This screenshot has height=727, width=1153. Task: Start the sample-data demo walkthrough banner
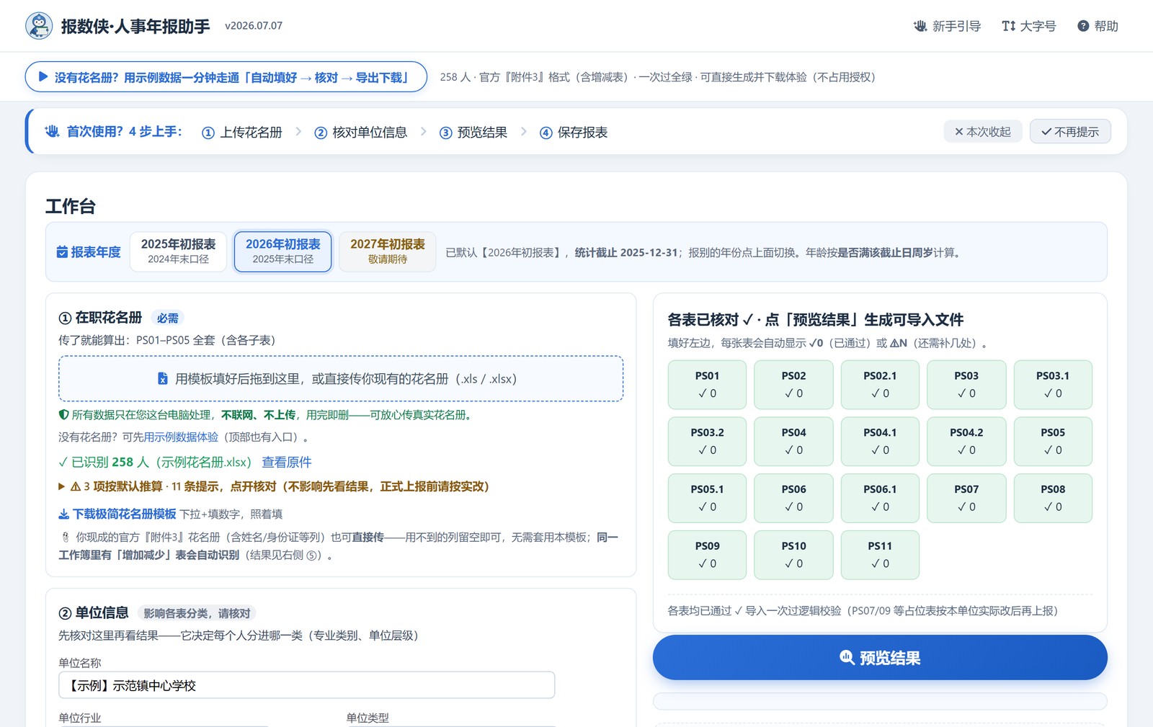226,77
